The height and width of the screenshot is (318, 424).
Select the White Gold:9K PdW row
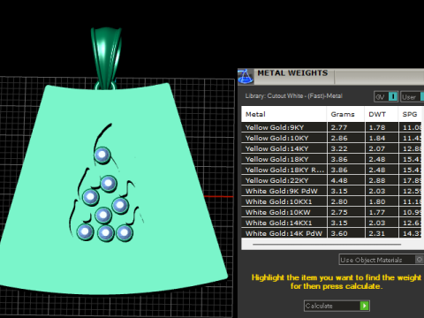331,191
